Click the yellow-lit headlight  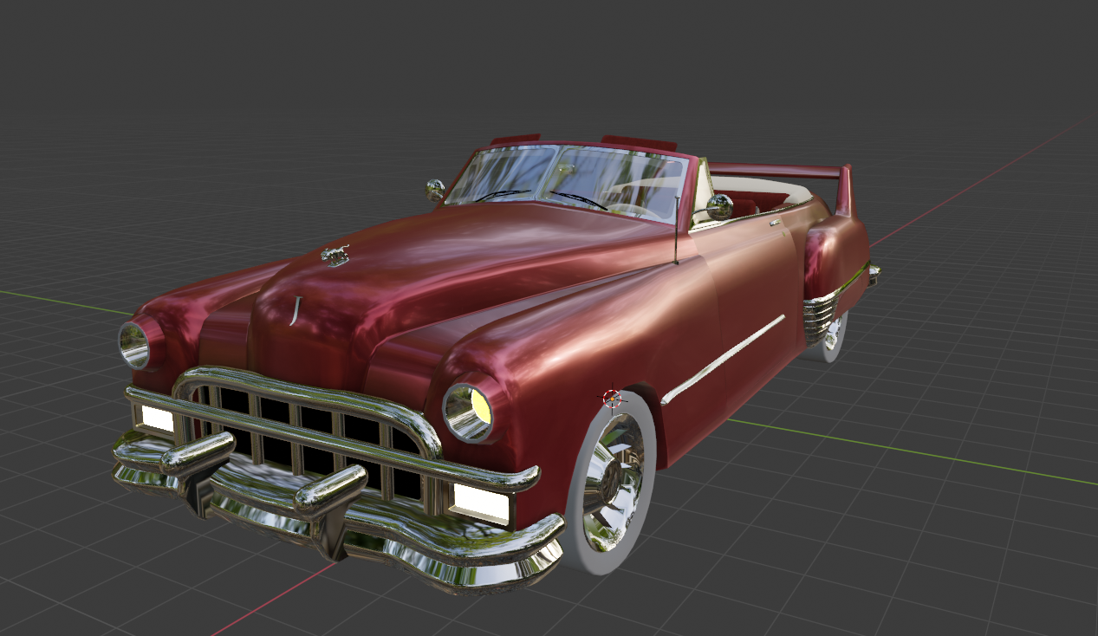[469, 412]
